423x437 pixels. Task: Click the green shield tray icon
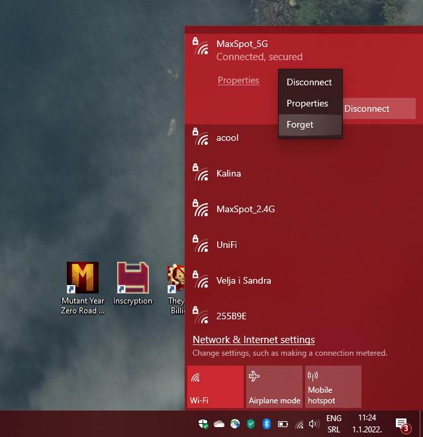[x=251, y=424]
